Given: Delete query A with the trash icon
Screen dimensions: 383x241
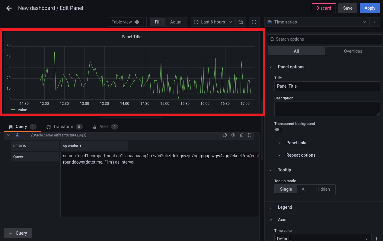Looking at the screenshot, I should [x=242, y=135].
